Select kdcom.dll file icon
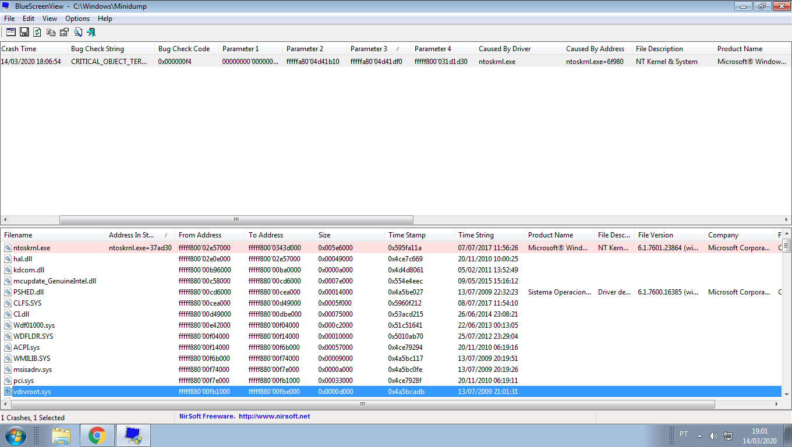This screenshot has height=447, width=792. (x=8, y=270)
